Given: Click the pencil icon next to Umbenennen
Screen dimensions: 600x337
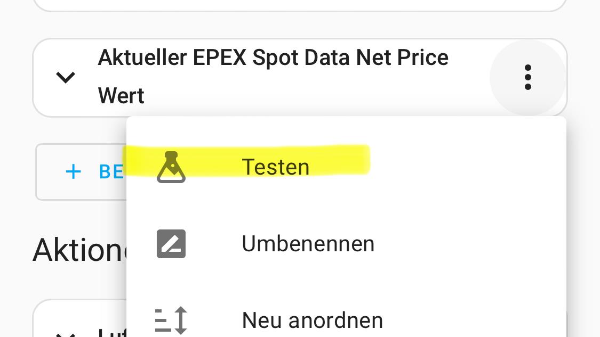Looking at the screenshot, I should (x=171, y=244).
